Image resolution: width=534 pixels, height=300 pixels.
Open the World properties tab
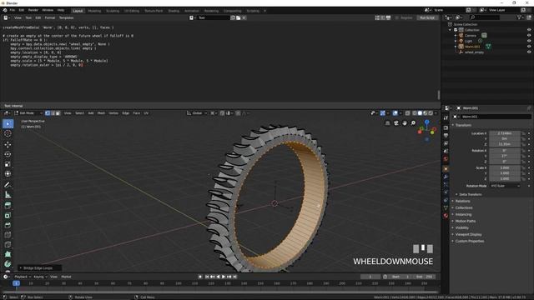446,159
